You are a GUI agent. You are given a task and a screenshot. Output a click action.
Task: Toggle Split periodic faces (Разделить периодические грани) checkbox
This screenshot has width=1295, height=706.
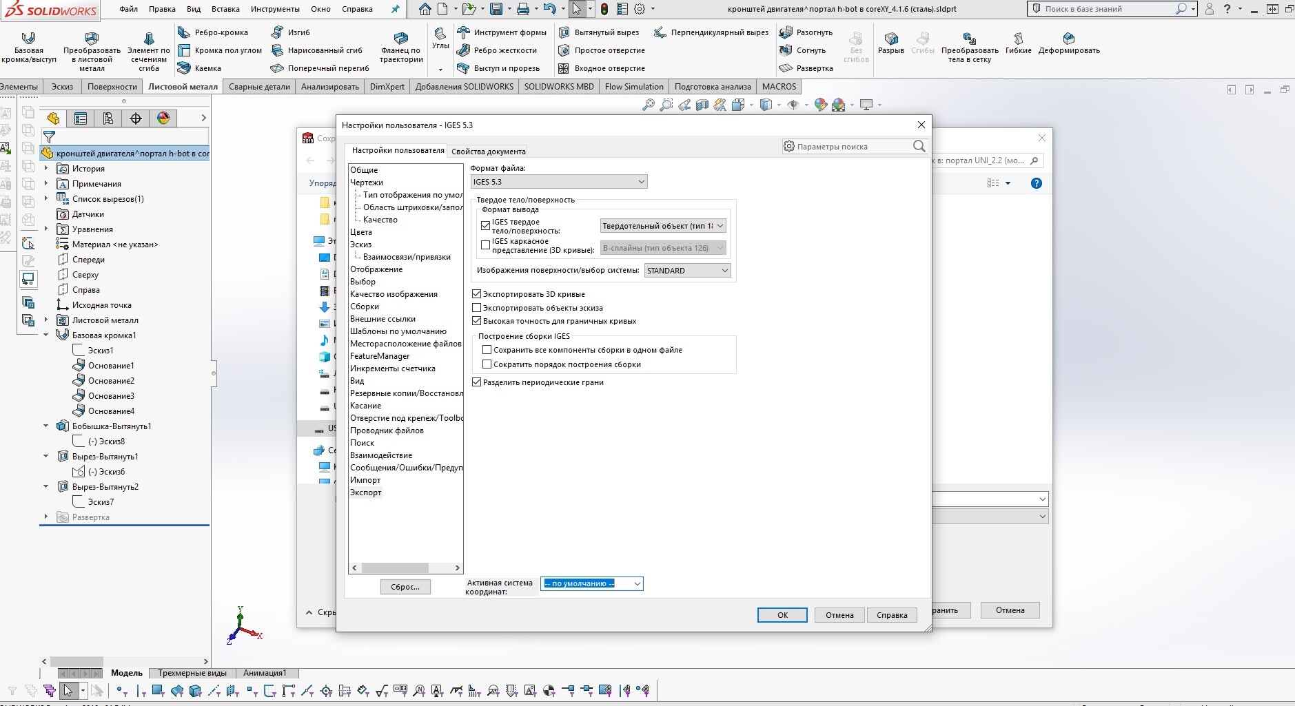tap(476, 382)
